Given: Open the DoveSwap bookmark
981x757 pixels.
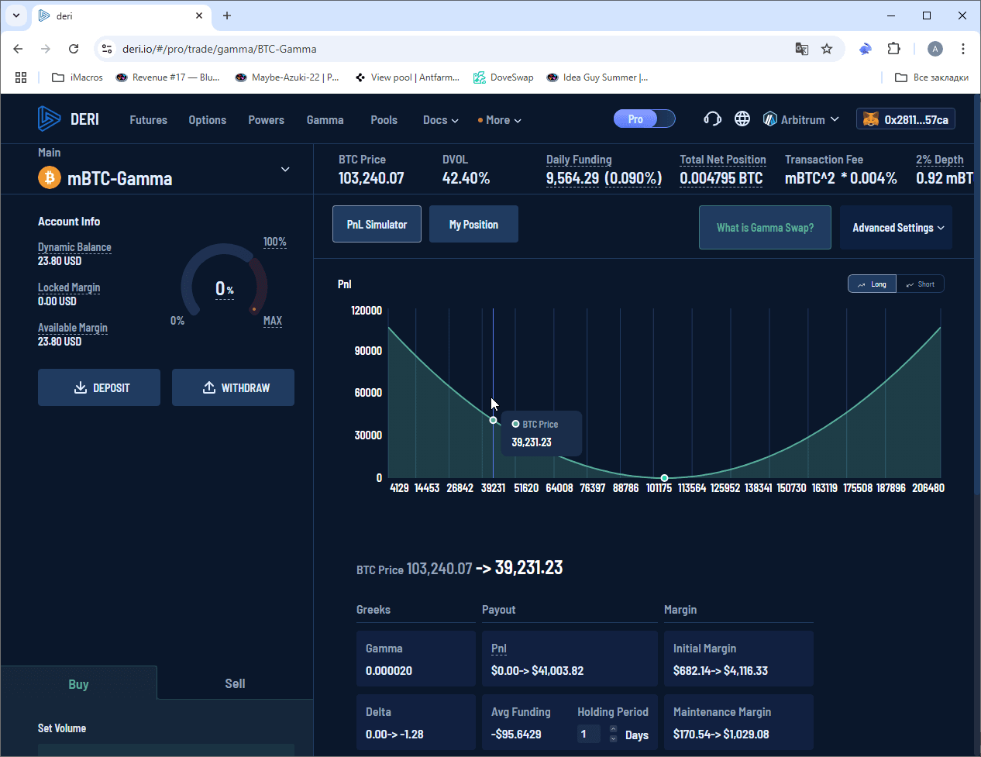Looking at the screenshot, I should tap(504, 77).
